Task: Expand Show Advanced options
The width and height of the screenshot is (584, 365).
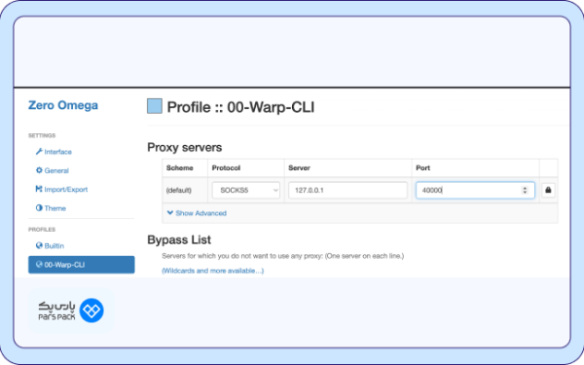Action: 197,213
